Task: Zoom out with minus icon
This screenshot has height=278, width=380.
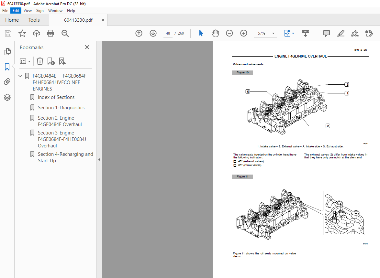Action: [229, 33]
